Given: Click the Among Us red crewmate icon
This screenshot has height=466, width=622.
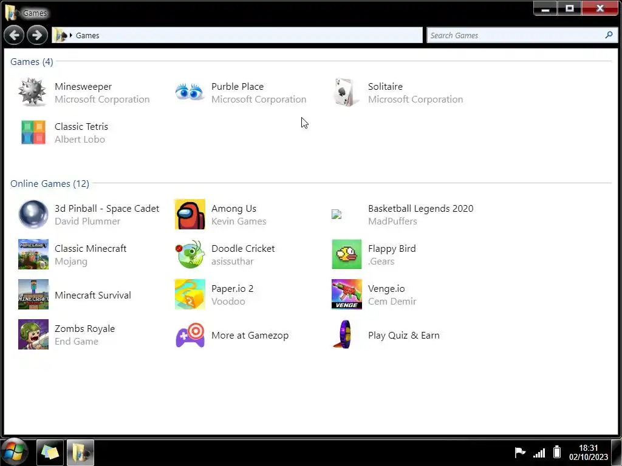Looking at the screenshot, I should coord(190,214).
